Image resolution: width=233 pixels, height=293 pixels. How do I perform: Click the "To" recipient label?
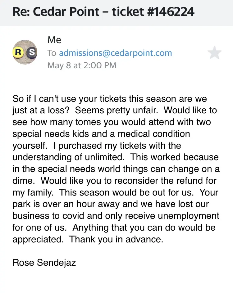coord(52,53)
